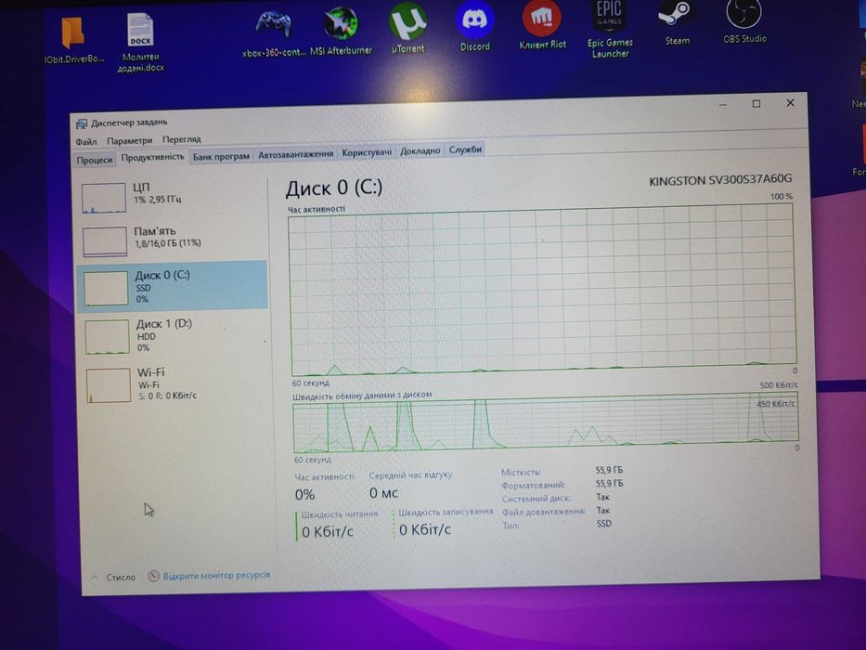Click the Пам'ять mini graph thumbnail

tap(105, 242)
